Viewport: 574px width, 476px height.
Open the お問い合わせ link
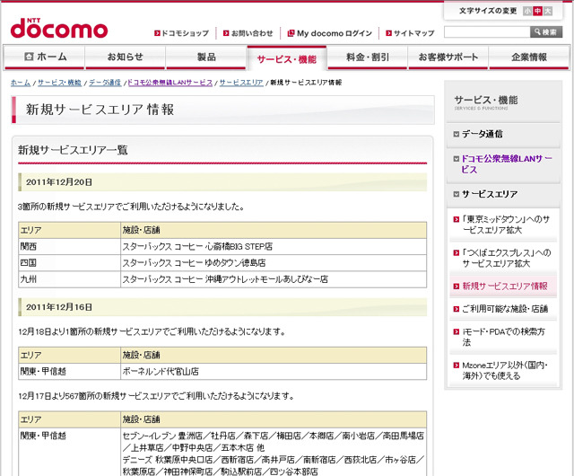coord(252,33)
